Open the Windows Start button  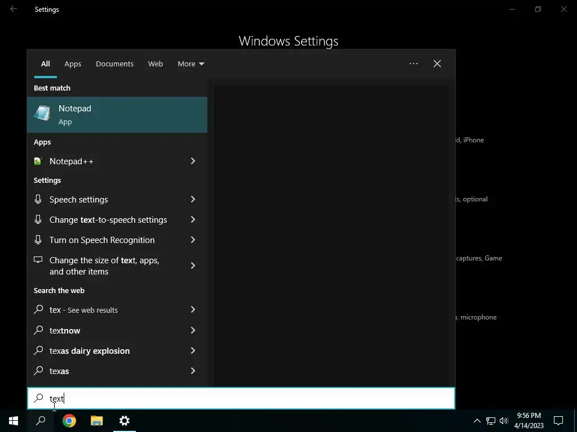coord(14,421)
